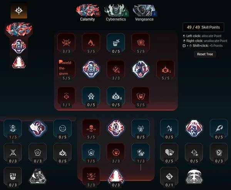Click the fist-spark skill node showing 0/5
231x190 pixels.
point(116,44)
